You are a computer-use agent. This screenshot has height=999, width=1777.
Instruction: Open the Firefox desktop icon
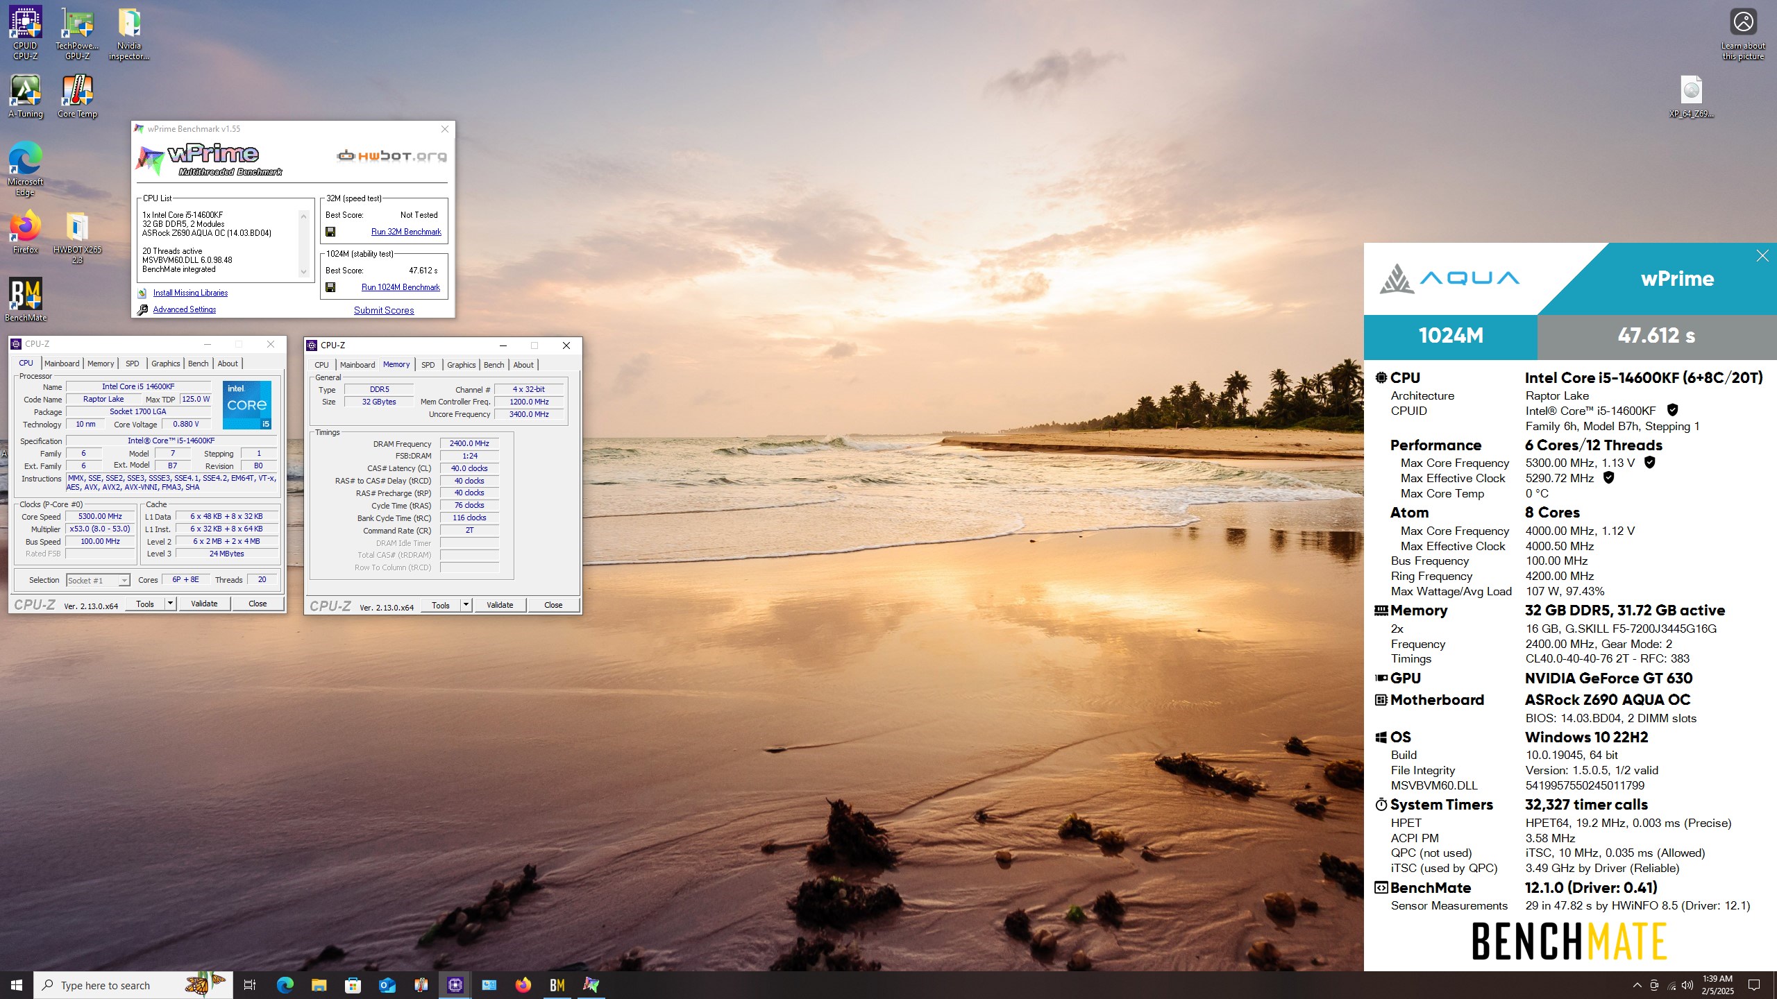25,233
